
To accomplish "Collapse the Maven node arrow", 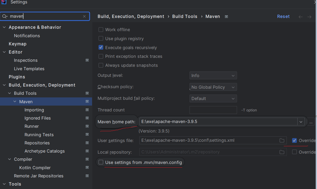I will pos(15,102).
